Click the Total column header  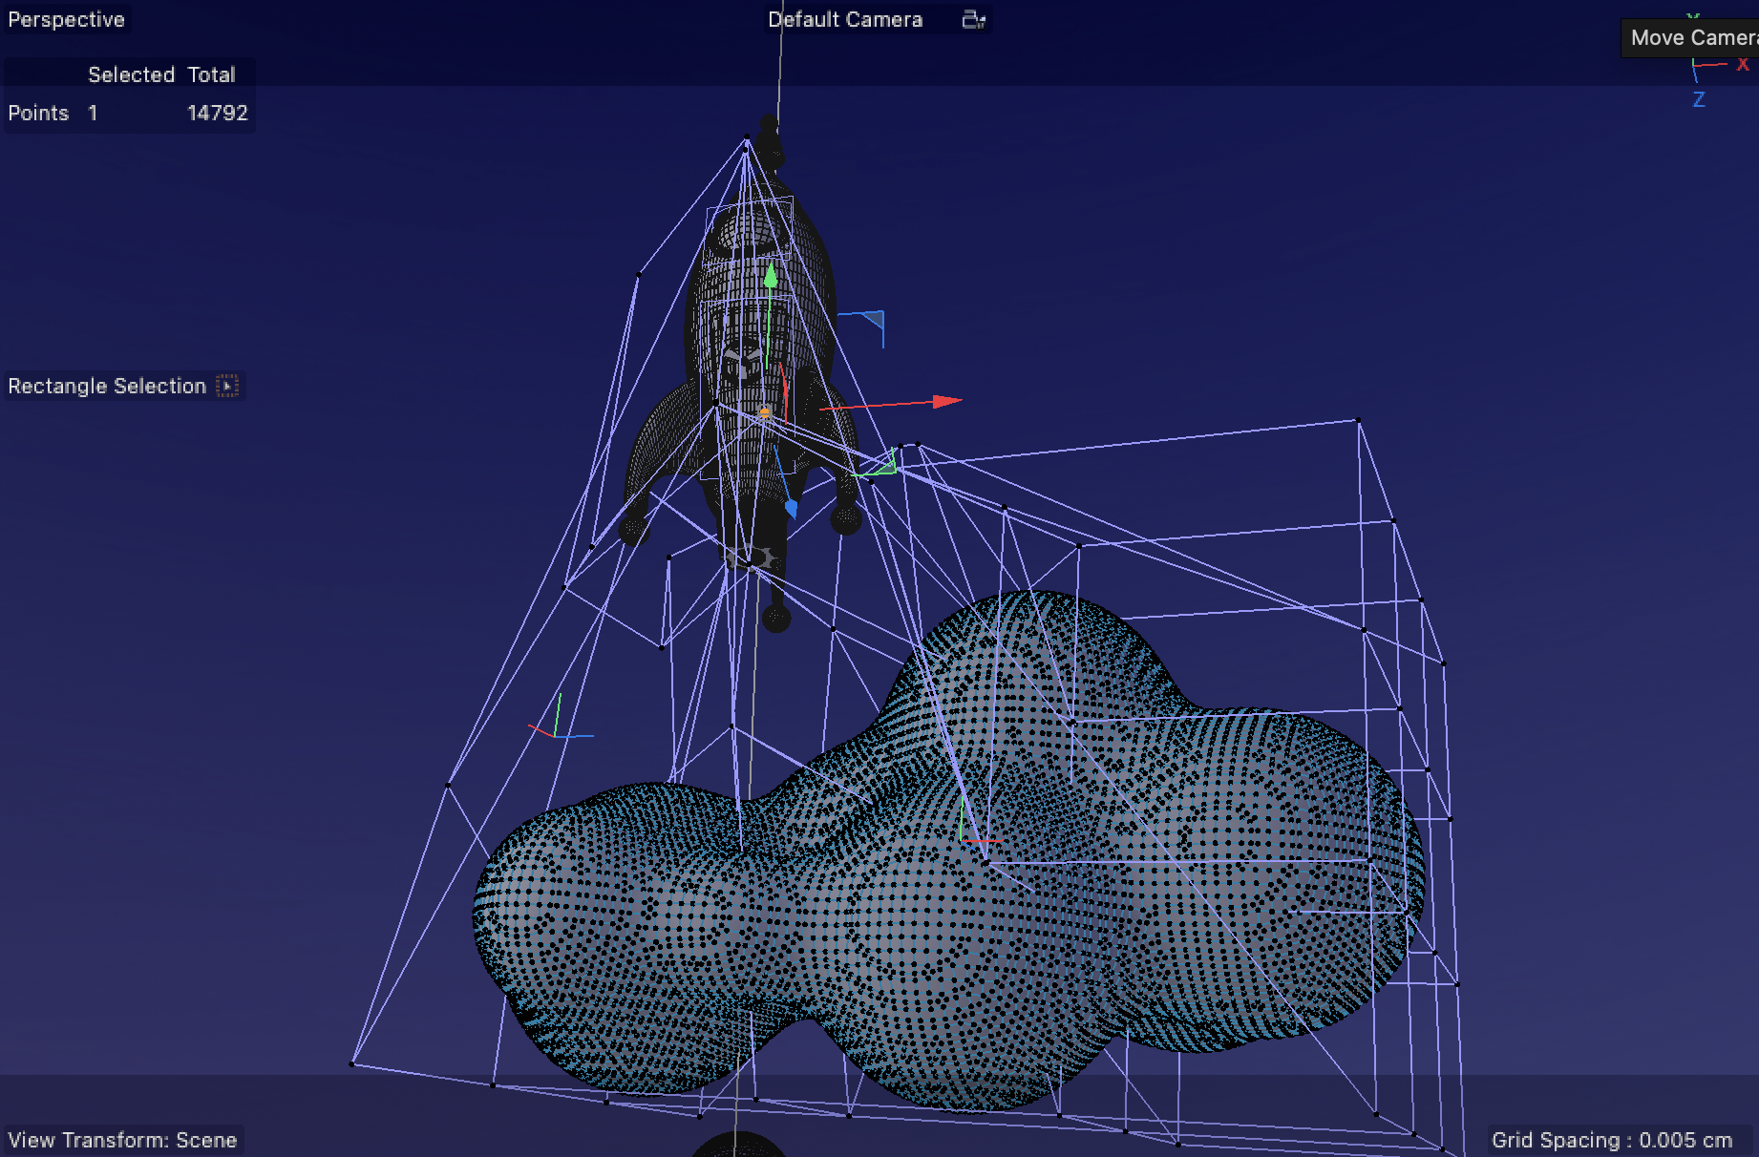tap(211, 74)
